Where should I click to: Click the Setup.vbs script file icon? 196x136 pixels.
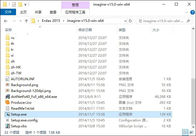(x=8, y=126)
